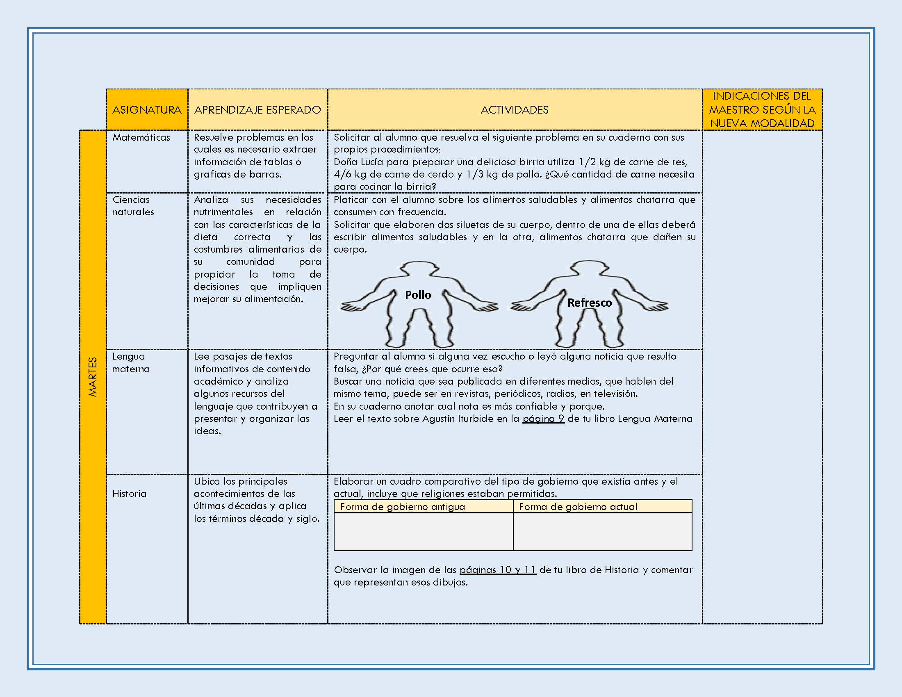This screenshot has height=697, width=902.
Task: Click the empty cell under Forma de gobierno actual
Action: coord(603,532)
